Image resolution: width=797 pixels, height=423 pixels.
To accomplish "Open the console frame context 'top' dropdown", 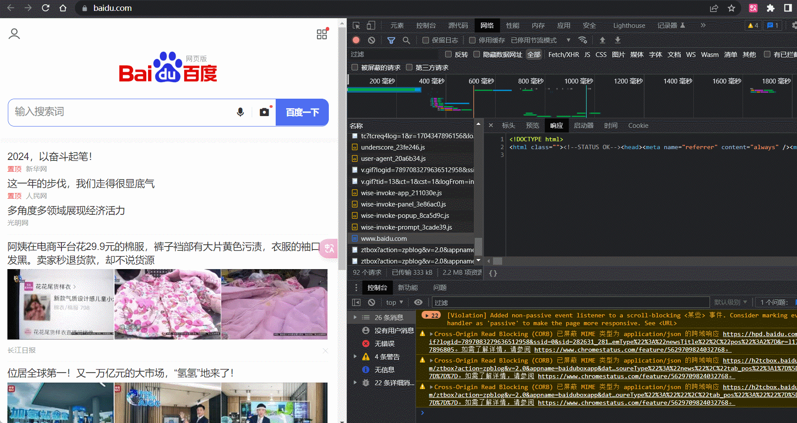I will click(394, 302).
